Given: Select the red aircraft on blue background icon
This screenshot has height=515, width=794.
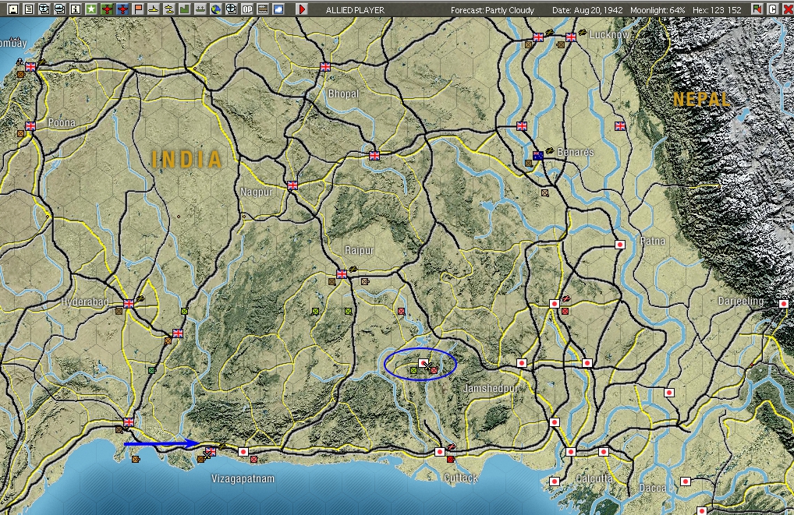Looking at the screenshot, I should point(122,9).
